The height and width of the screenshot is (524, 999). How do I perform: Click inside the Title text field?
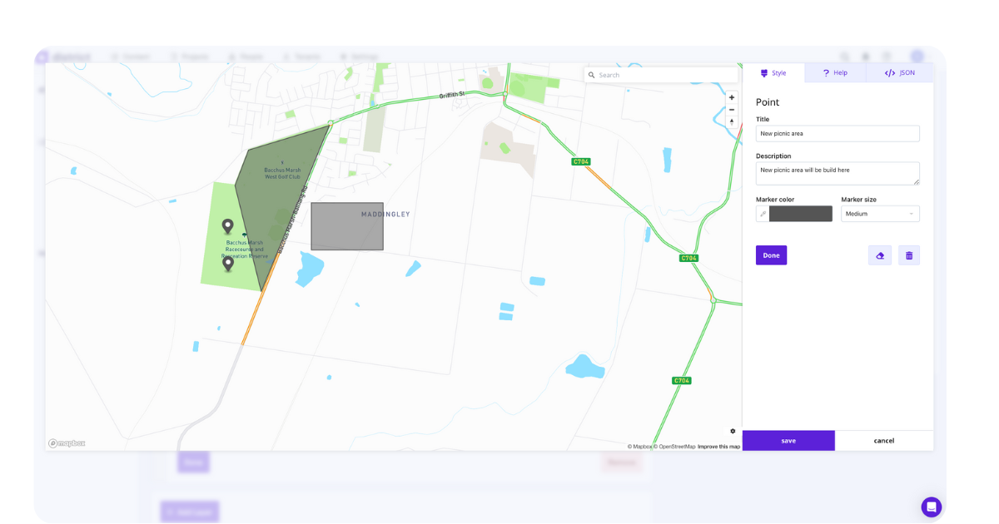click(x=837, y=133)
